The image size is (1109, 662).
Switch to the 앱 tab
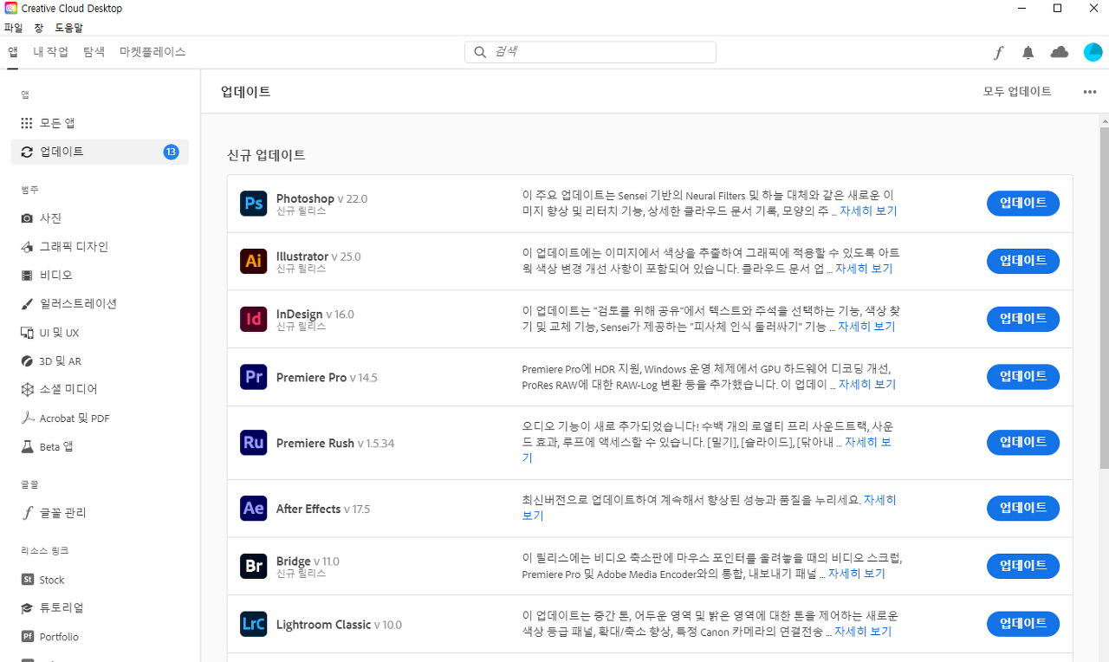tap(13, 52)
